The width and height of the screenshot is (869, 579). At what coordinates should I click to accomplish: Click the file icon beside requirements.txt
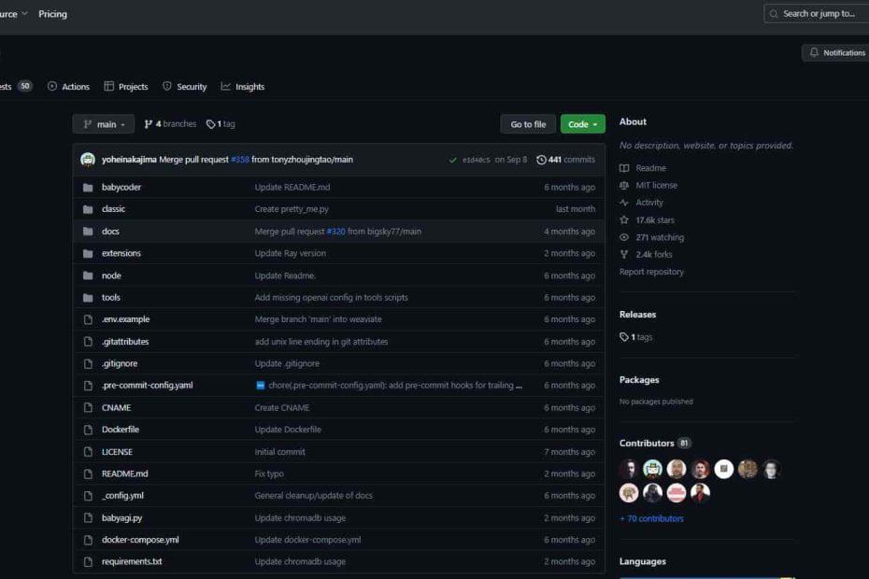click(x=88, y=561)
